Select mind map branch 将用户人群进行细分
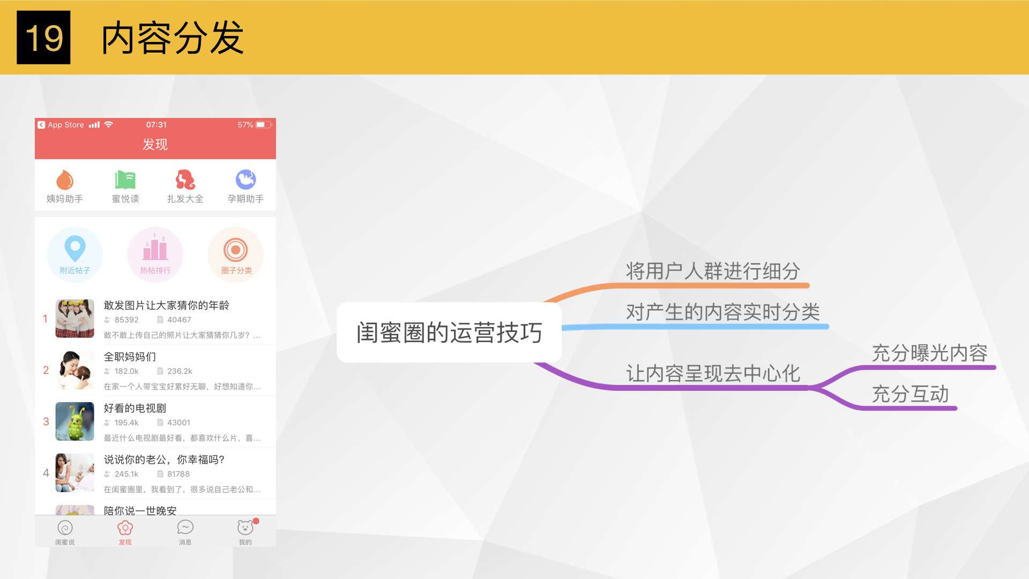 click(713, 271)
